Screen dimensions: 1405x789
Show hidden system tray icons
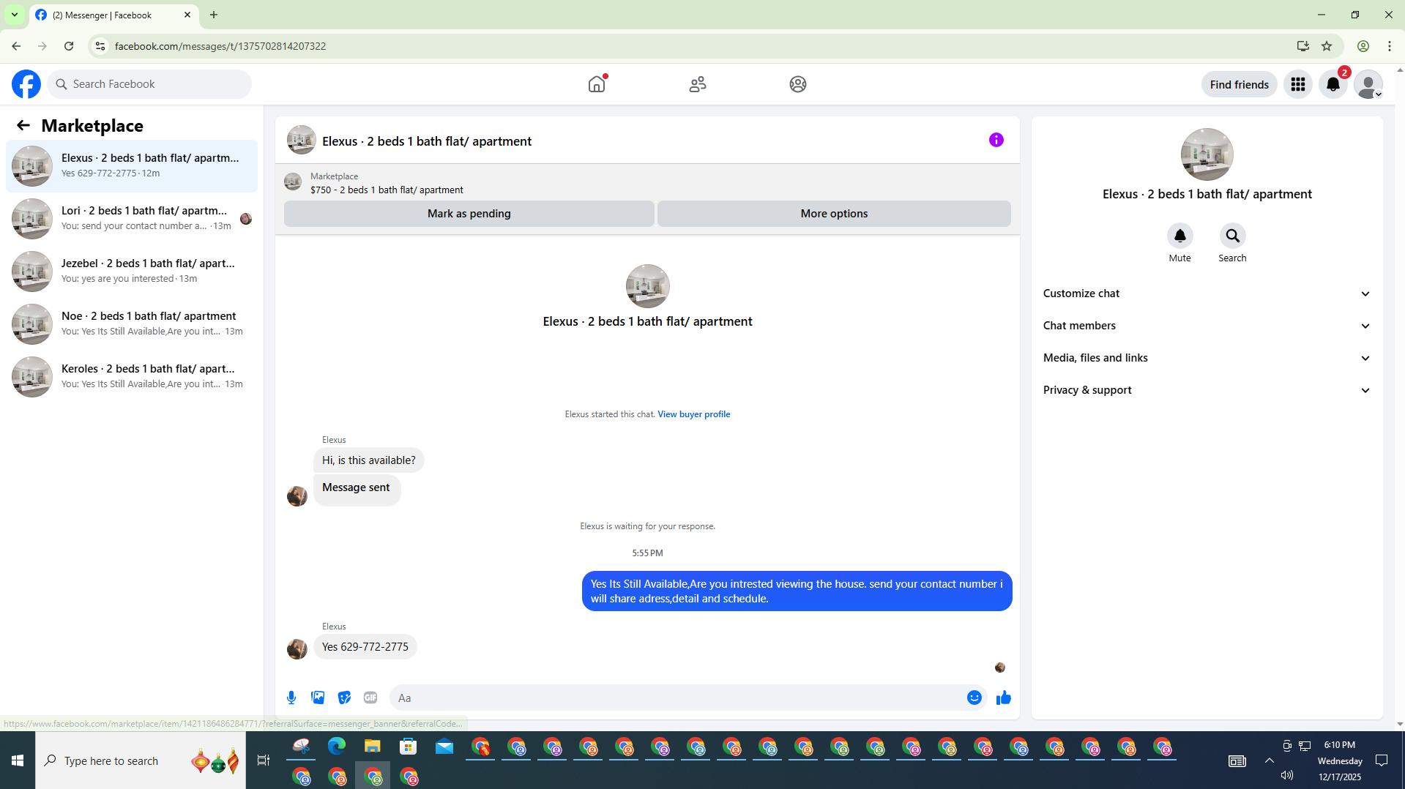(1270, 760)
